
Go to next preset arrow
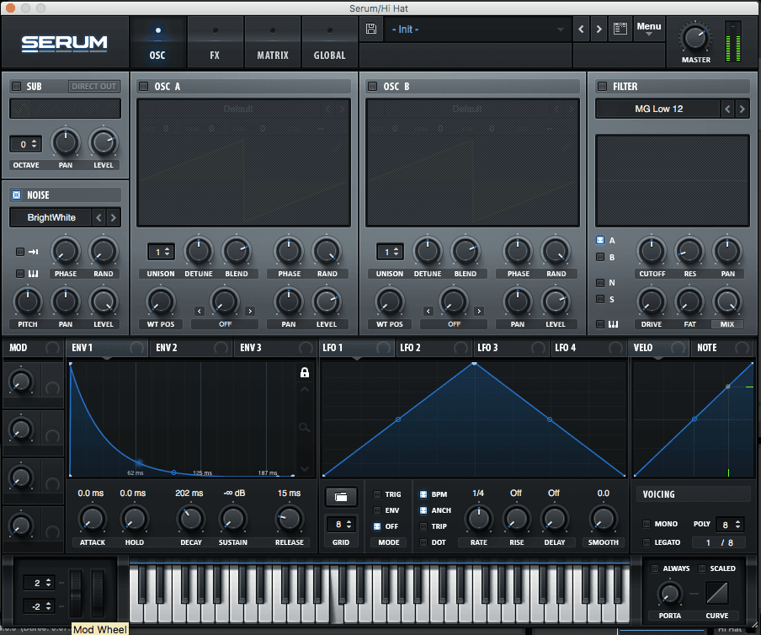599,29
